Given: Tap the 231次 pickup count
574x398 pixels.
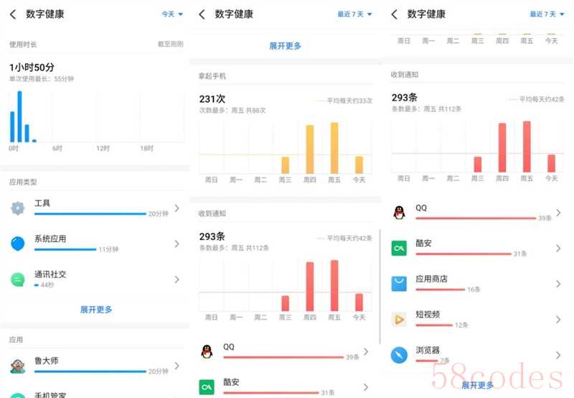Looking at the screenshot, I should click(212, 99).
